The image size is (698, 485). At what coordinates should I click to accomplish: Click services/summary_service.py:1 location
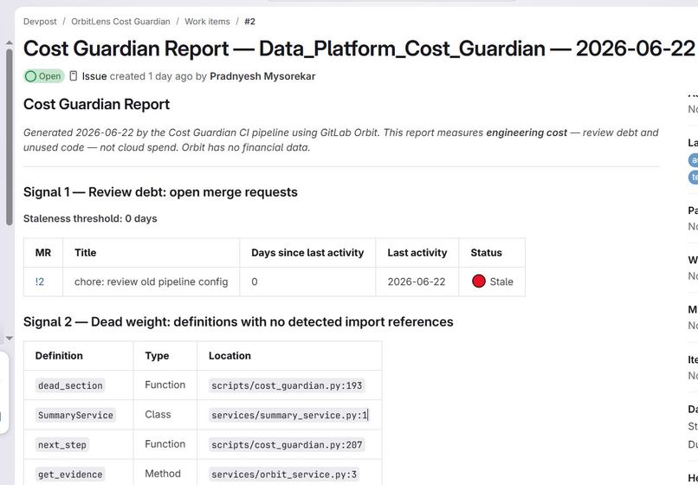(x=289, y=415)
